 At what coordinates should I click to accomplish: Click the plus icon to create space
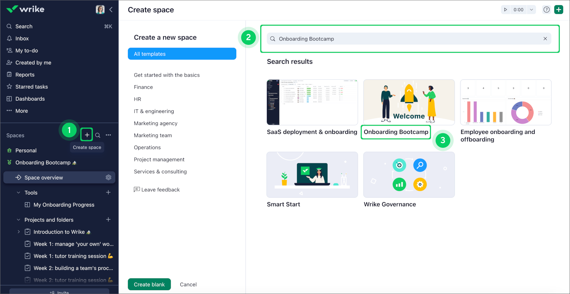click(x=87, y=135)
